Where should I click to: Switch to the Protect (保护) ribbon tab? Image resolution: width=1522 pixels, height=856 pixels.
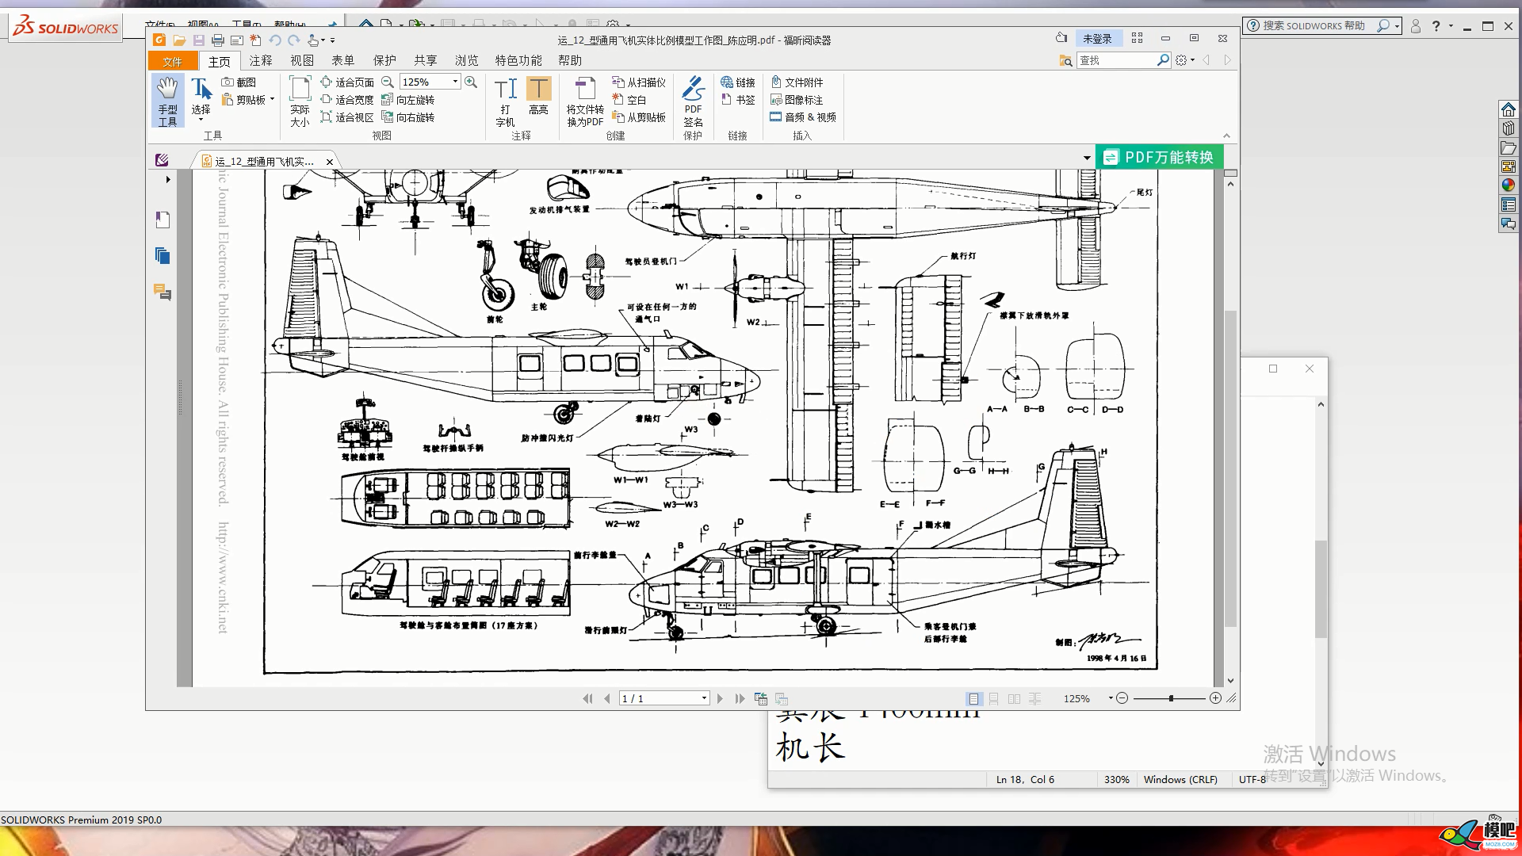click(384, 60)
